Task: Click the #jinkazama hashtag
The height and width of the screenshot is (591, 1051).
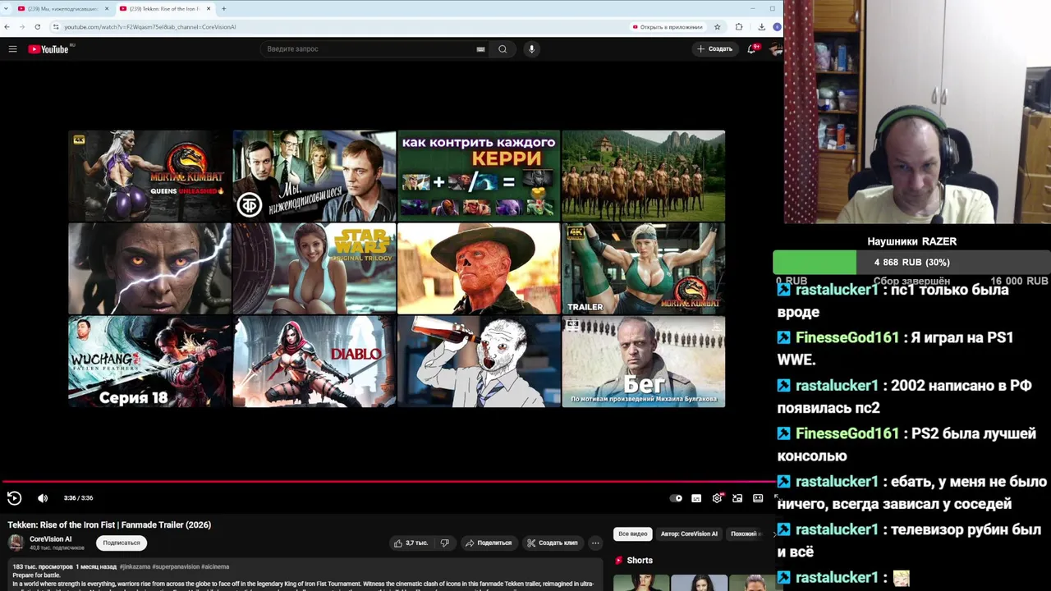Action: coord(134,566)
